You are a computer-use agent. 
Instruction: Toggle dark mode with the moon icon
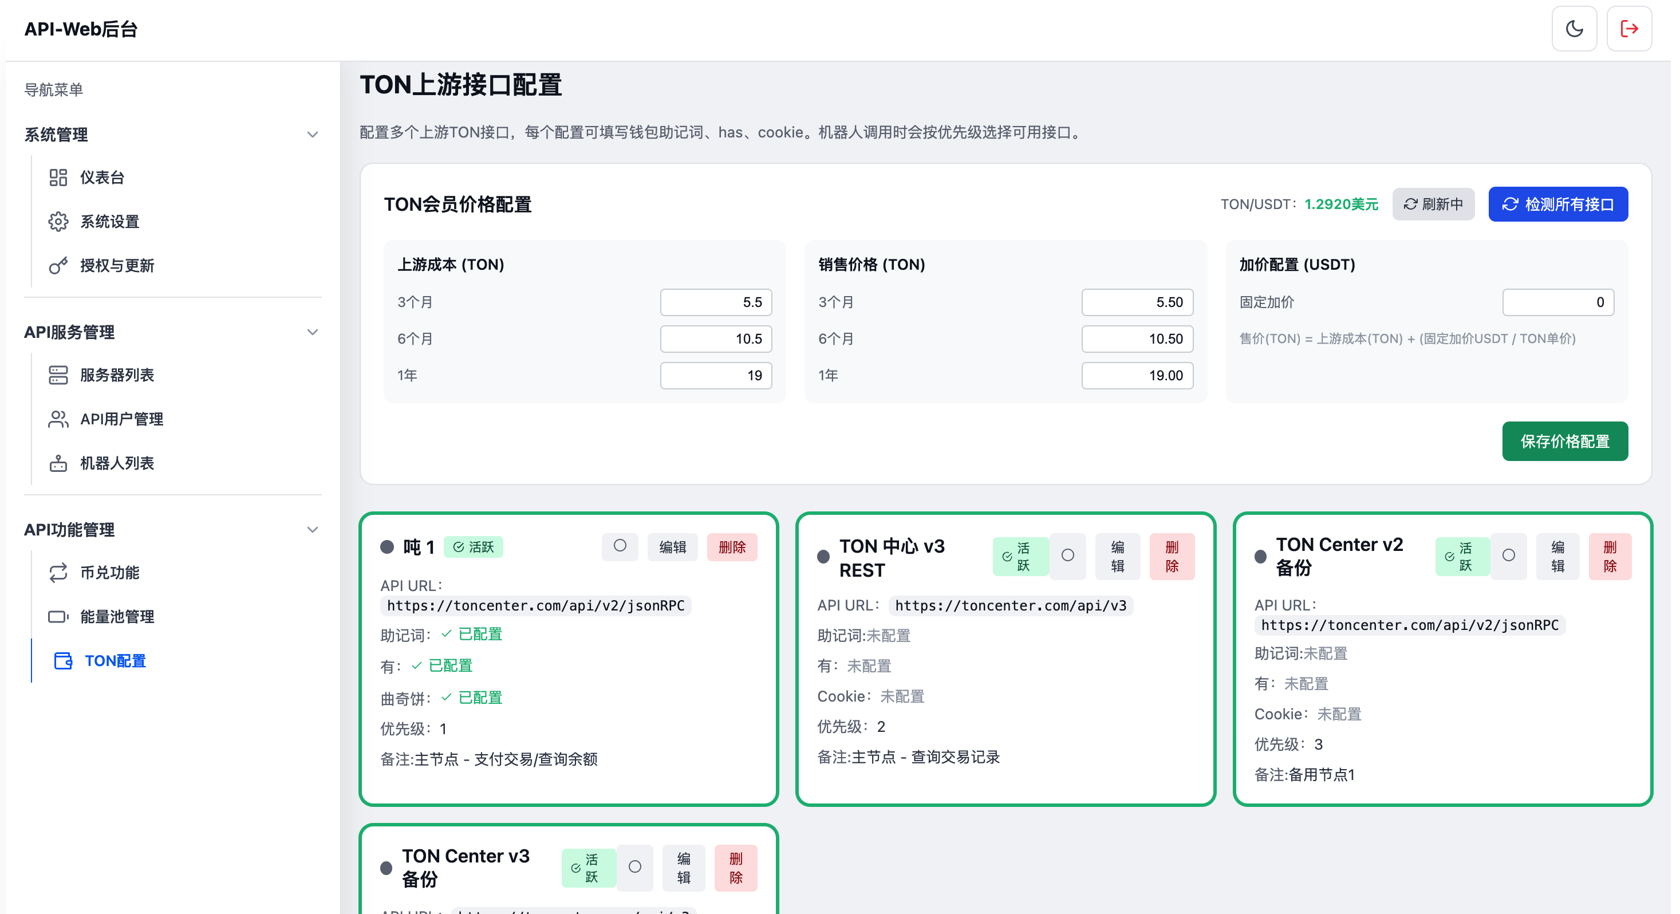[x=1573, y=29]
